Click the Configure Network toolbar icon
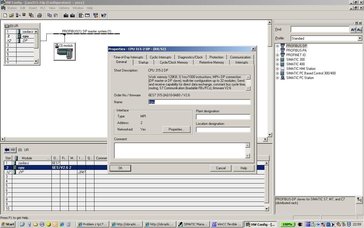 [x=96, y=15]
